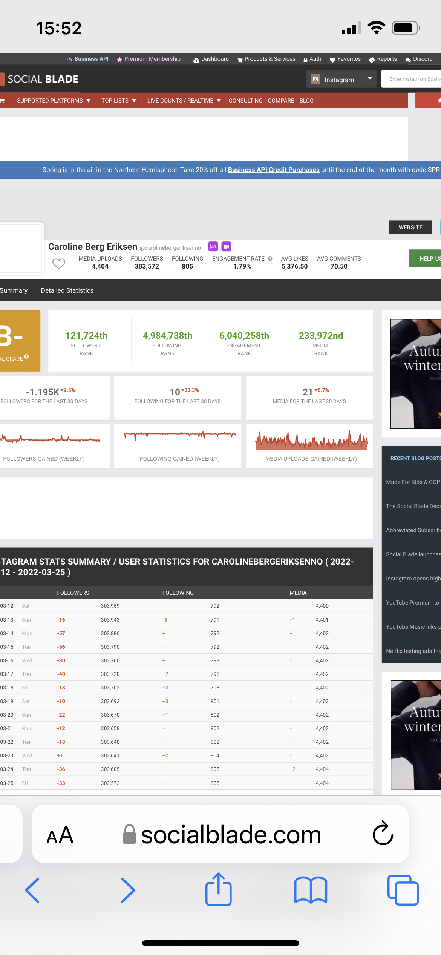Open the Discord link

click(419, 59)
